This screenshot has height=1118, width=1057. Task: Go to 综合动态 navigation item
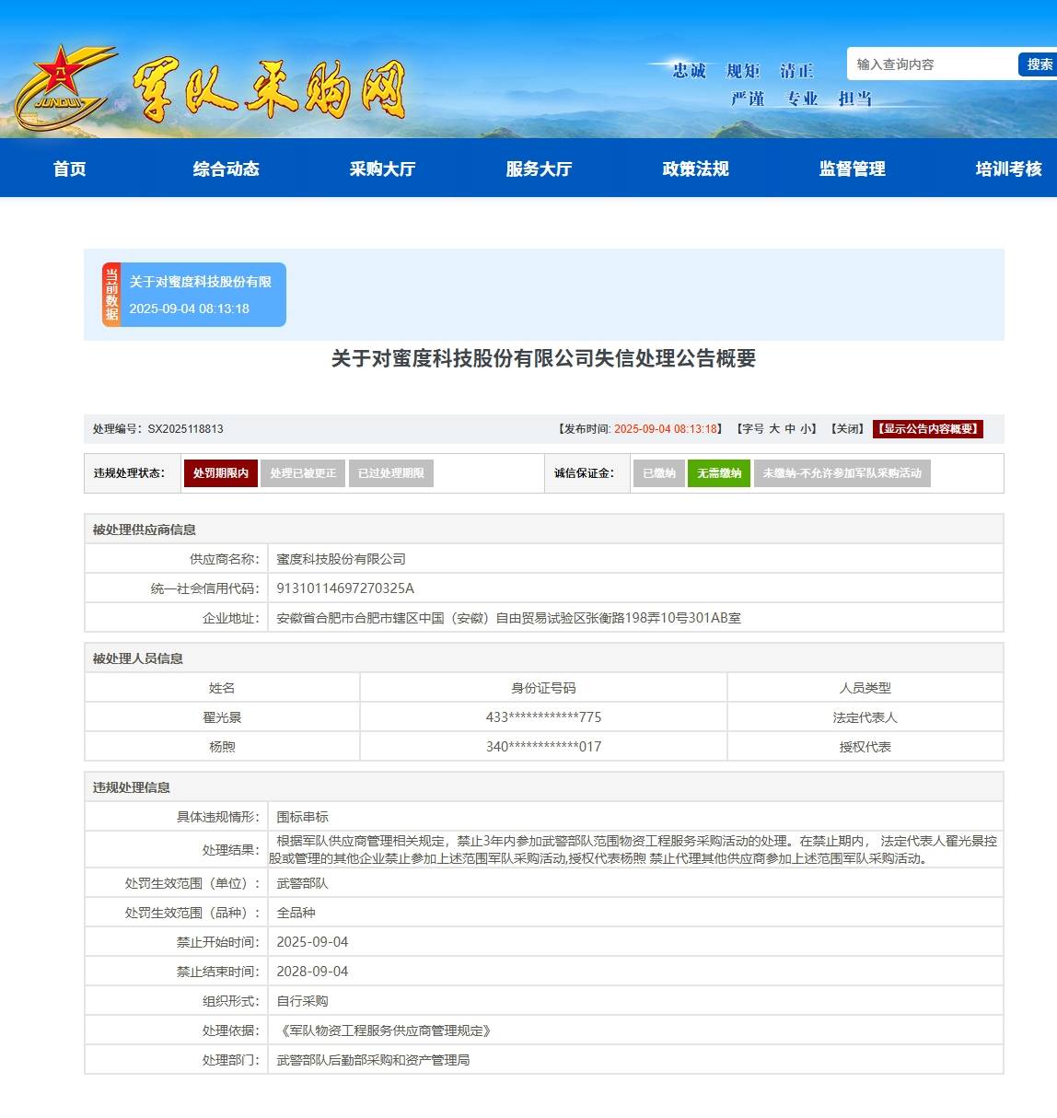click(x=226, y=169)
